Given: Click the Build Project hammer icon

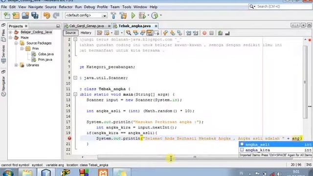Looking at the screenshot, I should click(113, 15).
